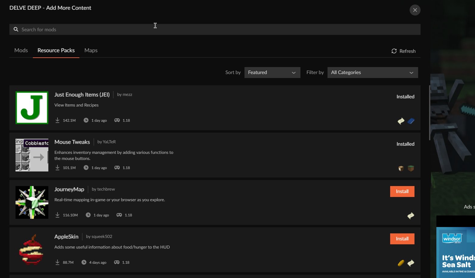Viewport: 475px width, 278px height.
Task: Click the Real-time mapping in-game description
Action: [x=110, y=200]
